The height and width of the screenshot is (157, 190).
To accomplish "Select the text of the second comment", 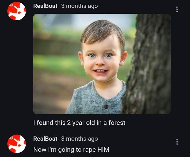I will pos(71,150).
